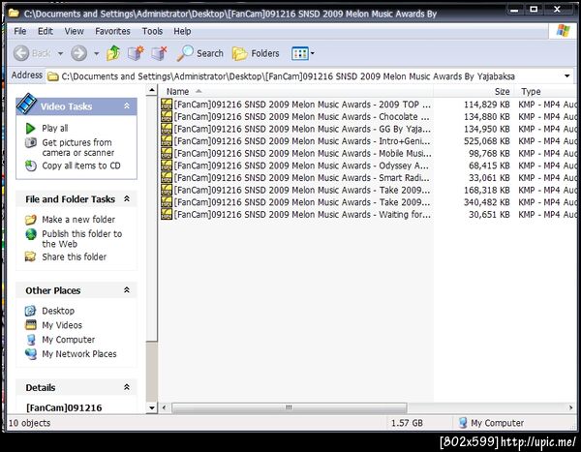Sort by the Type column header
Viewport: 581px width, 452px height.
[545, 92]
